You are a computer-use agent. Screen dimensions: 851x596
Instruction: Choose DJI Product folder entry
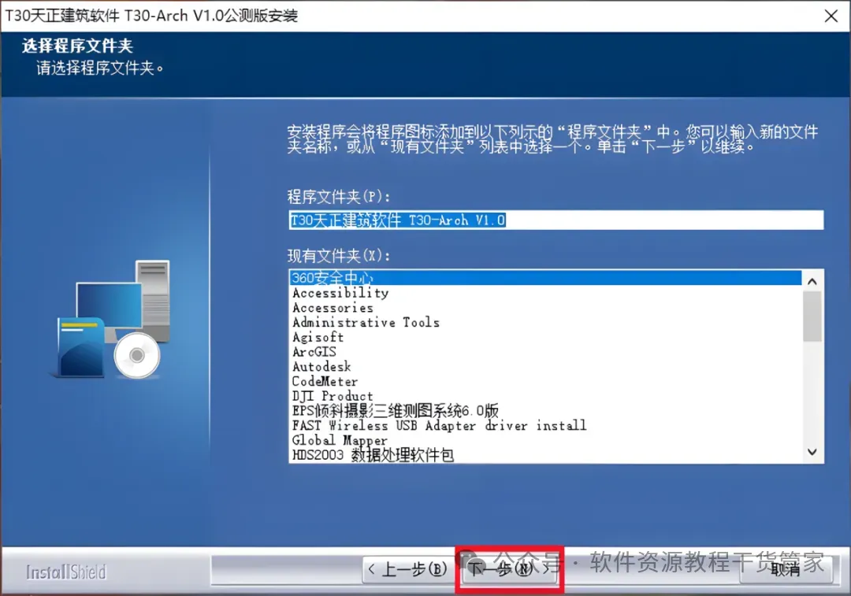545,396
